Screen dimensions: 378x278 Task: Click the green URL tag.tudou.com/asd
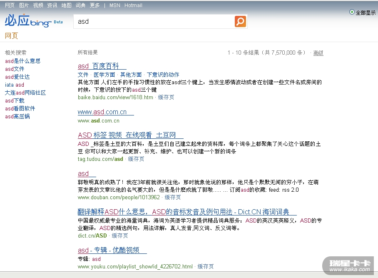pyautogui.click(x=100, y=159)
